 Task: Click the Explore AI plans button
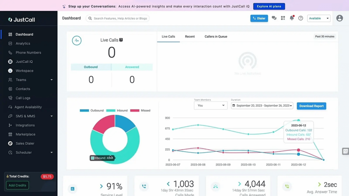point(269,6)
